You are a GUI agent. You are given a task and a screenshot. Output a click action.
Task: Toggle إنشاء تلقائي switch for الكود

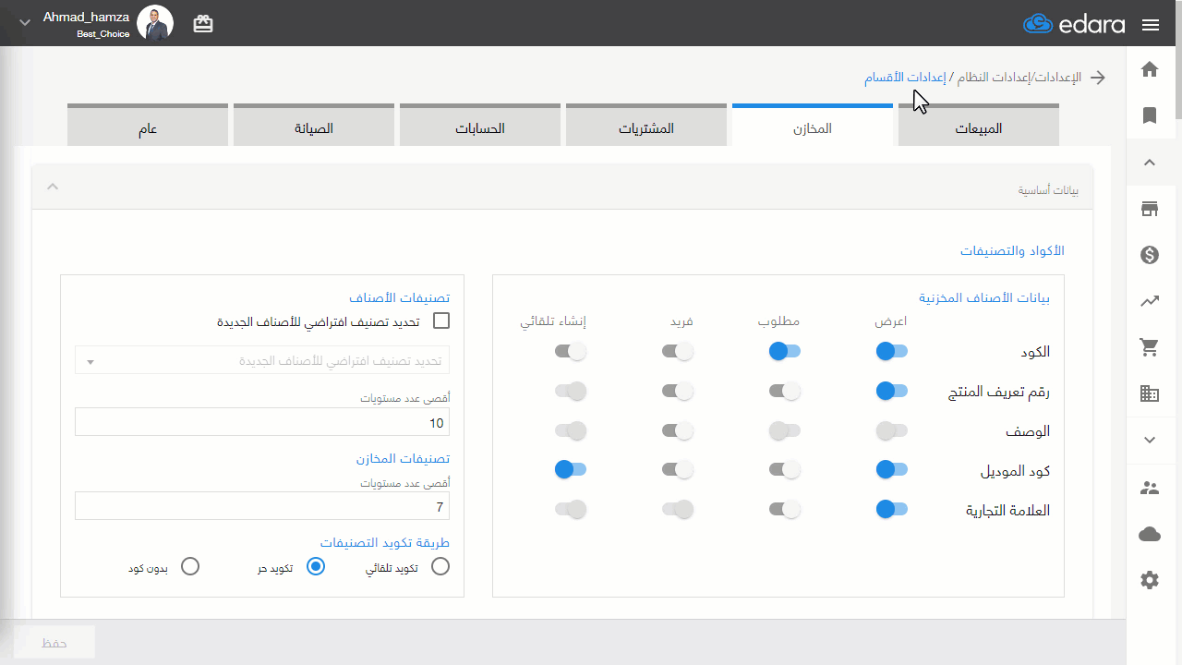coord(571,351)
